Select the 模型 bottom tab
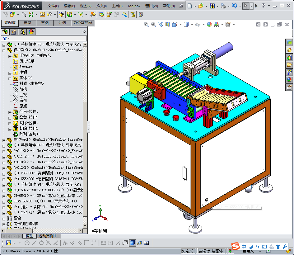This screenshot has width=294, height=255. pyautogui.click(x=30, y=236)
